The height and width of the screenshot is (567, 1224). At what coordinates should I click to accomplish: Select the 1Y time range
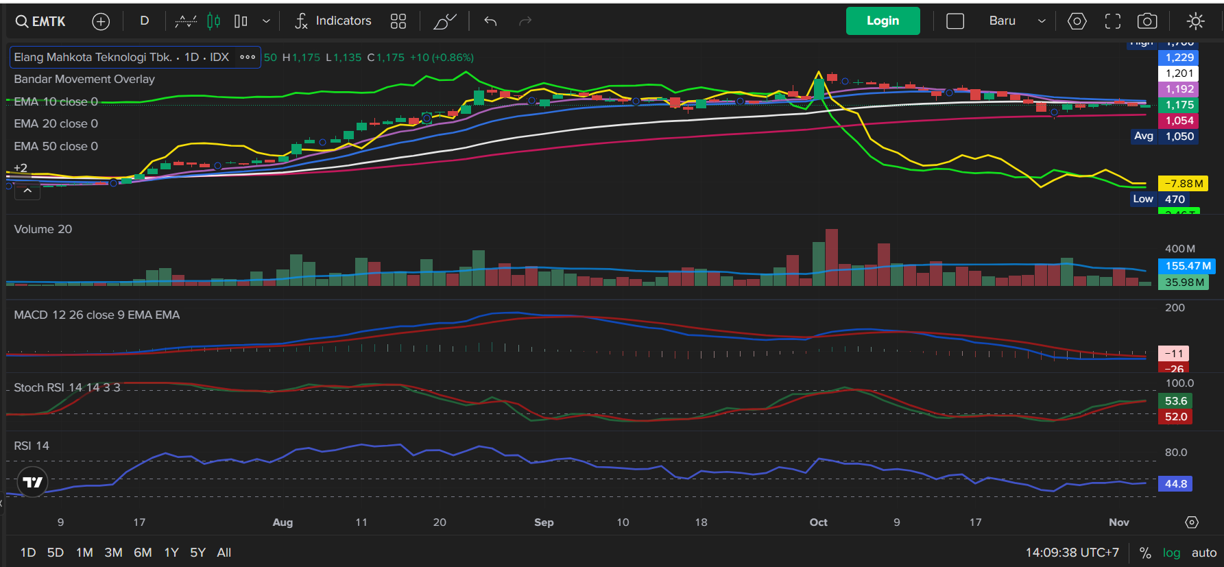tap(171, 553)
